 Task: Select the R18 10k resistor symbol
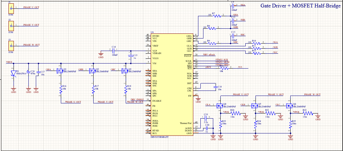126,90
